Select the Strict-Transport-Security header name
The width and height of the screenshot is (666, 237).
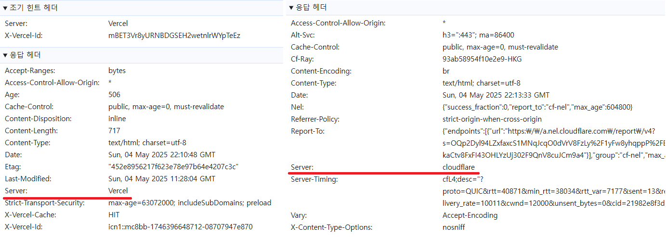click(x=45, y=203)
